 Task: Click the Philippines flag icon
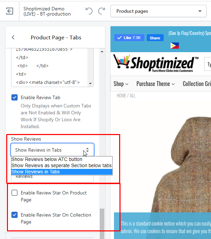coord(175,46)
